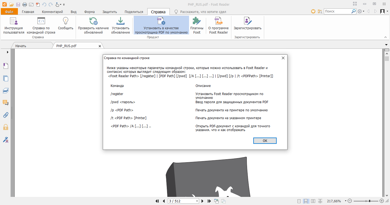This screenshot has height=205, width=390.
Task: Create a new PDF with the starred page icon
Action: point(38,4)
